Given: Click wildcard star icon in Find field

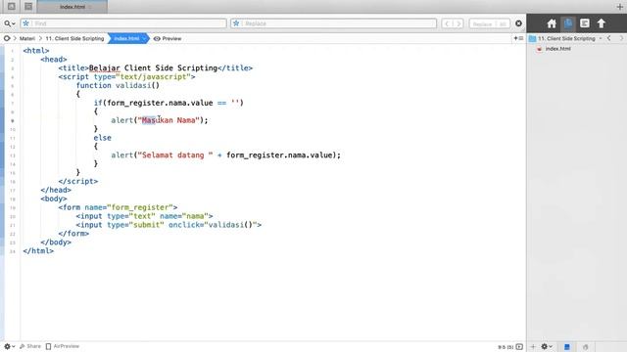Looking at the screenshot, I should coord(26,23).
